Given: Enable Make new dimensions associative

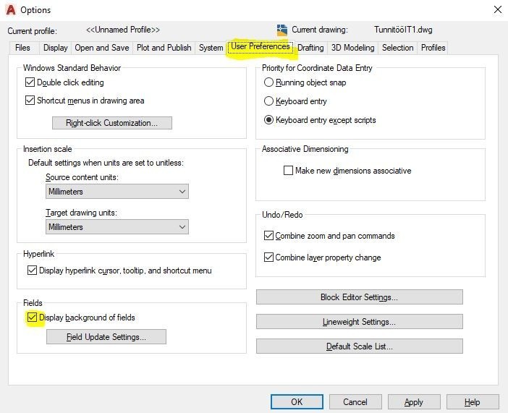Looking at the screenshot, I should point(289,171).
